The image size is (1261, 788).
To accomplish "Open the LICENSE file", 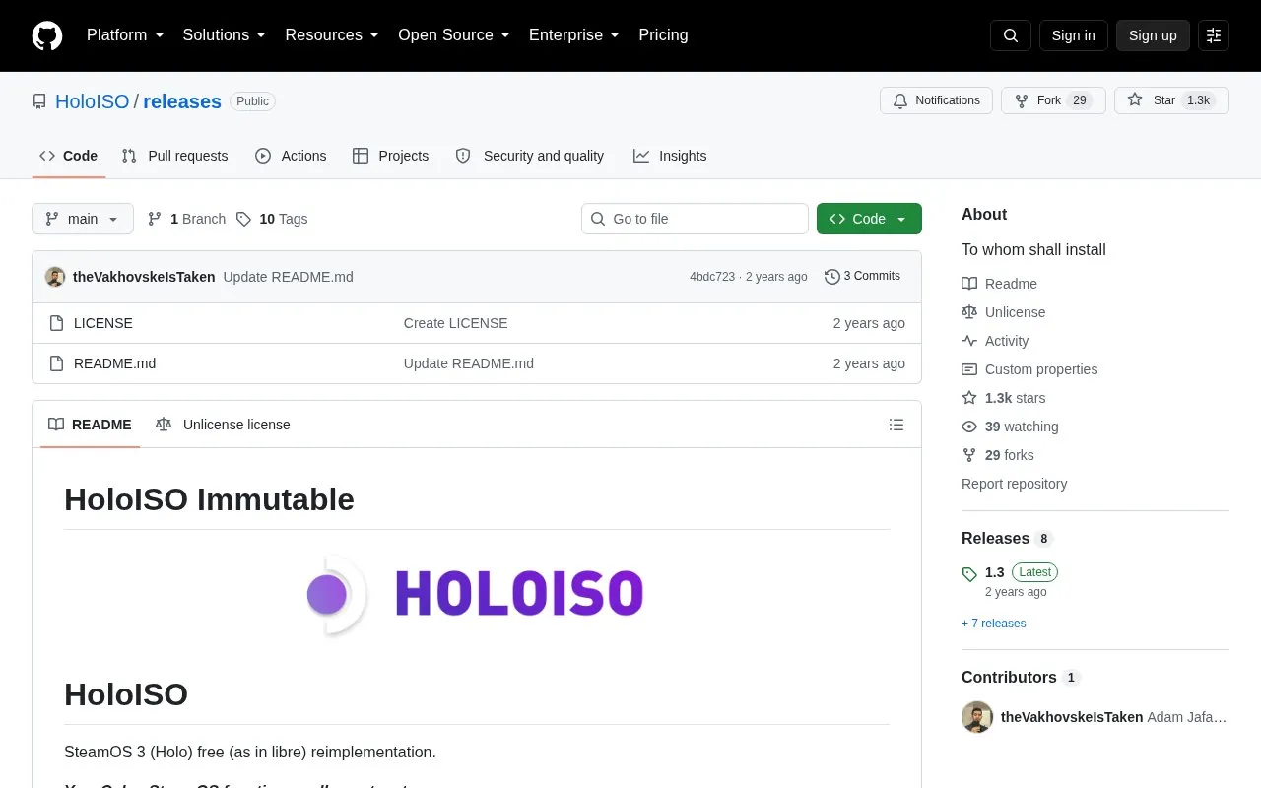I will point(103,323).
